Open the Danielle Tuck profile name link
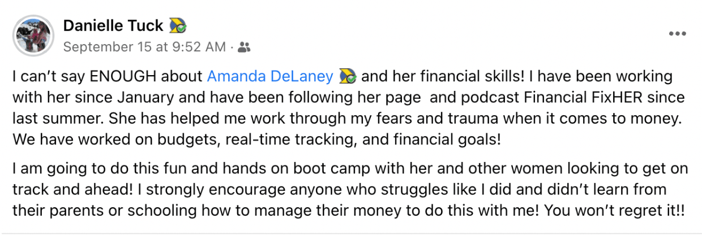702x236 pixels. [x=113, y=26]
